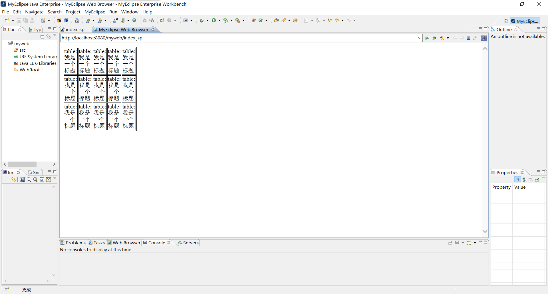Open the New file dropdown arrow
The image size is (548, 294).
click(13, 20)
